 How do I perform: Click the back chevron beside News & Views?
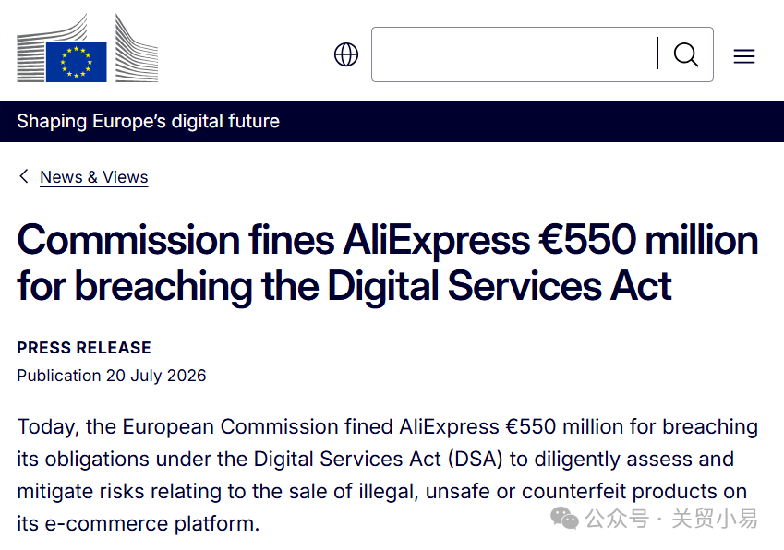tap(23, 176)
